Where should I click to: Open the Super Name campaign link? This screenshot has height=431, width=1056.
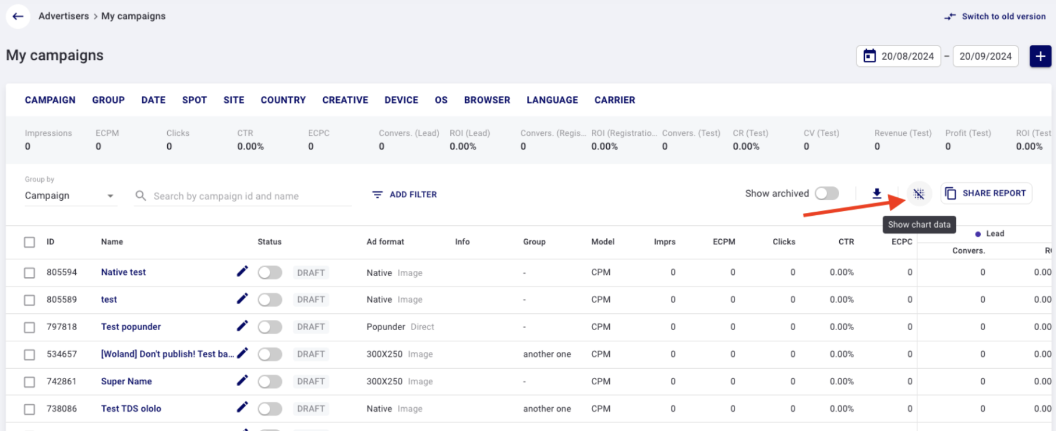[126, 381]
